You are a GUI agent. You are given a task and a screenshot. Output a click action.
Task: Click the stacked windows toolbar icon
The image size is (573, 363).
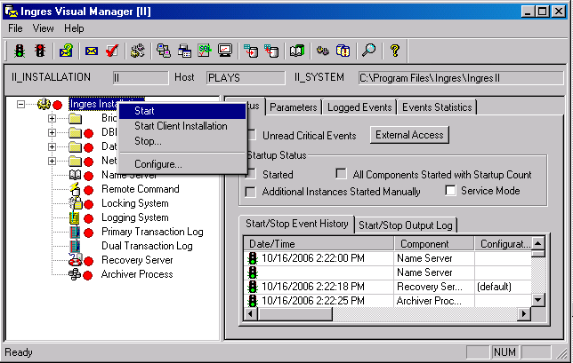coord(184,51)
